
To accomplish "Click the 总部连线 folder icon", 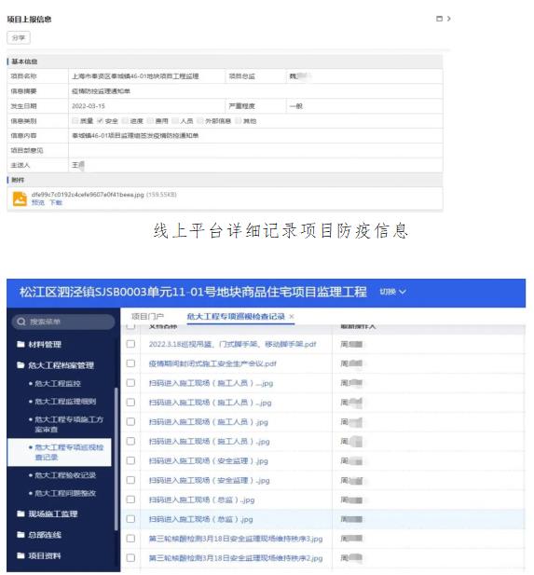I will (x=21, y=535).
